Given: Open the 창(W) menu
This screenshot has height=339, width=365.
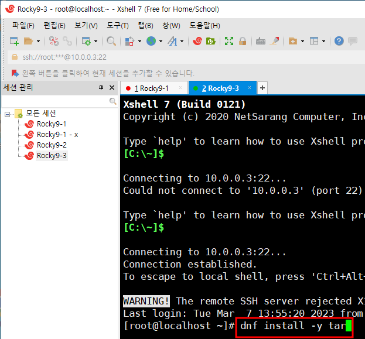Looking at the screenshot, I should 171,25.
